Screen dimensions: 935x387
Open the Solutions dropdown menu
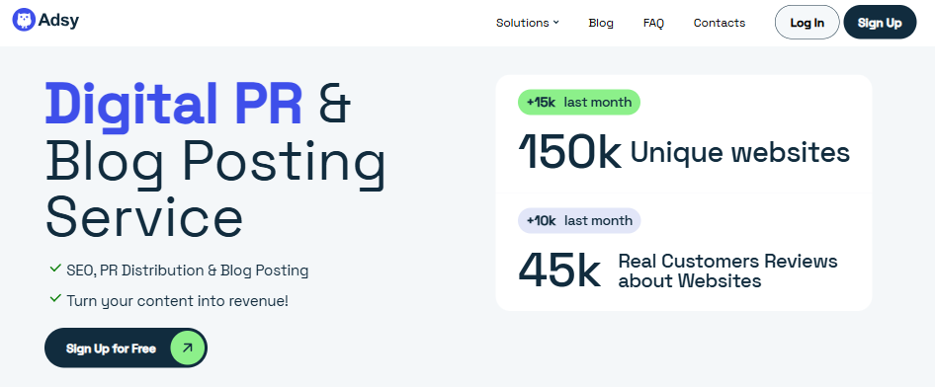pyautogui.click(x=527, y=23)
